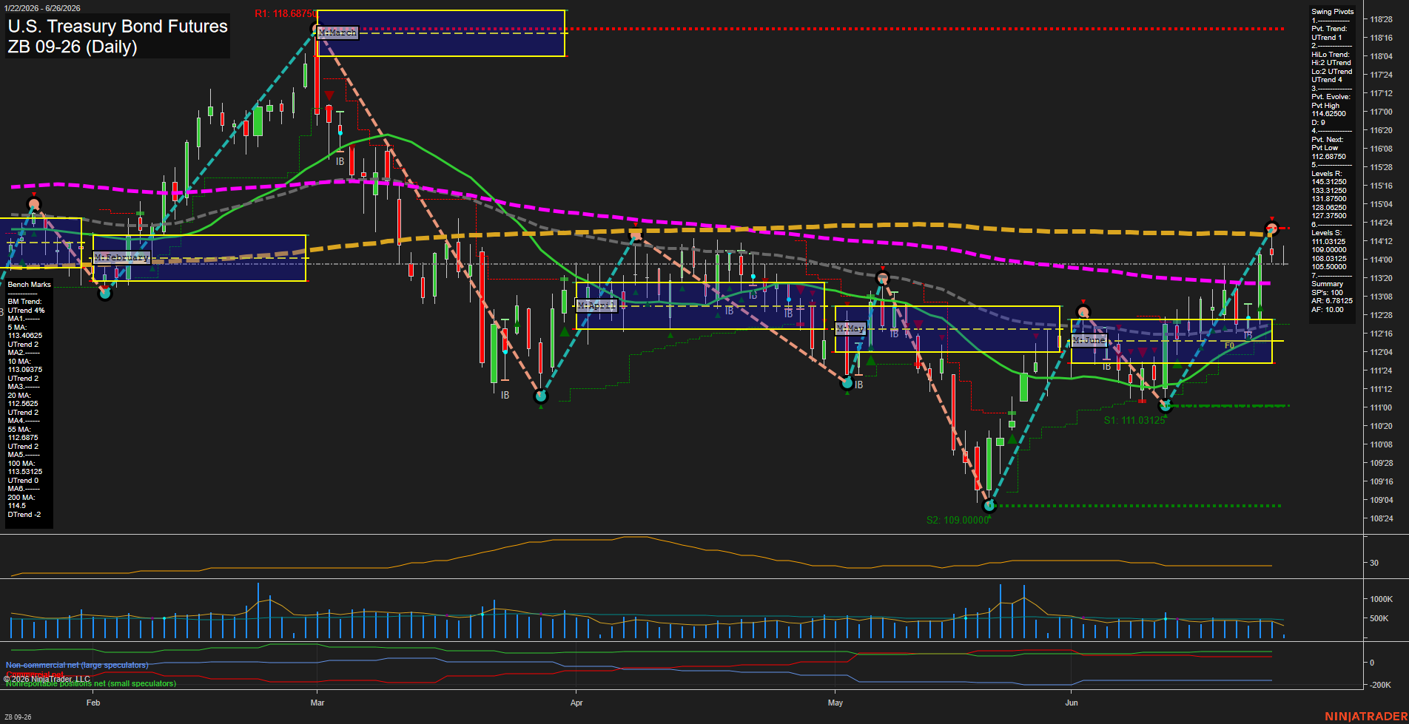Select the BM Trend UTrend 4% entry
Screen dimensions: 1409x724
coord(26,306)
